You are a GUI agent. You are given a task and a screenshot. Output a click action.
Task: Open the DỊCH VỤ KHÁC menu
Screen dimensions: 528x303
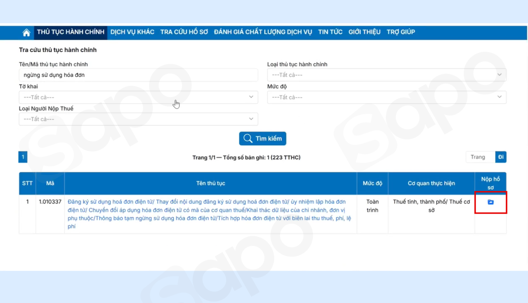click(x=132, y=32)
